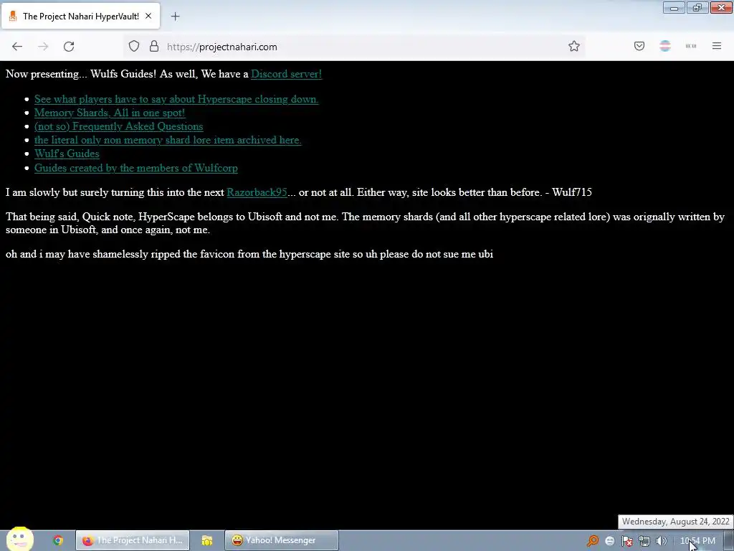Follow the Memory Shards all in one spot link

[x=110, y=113]
